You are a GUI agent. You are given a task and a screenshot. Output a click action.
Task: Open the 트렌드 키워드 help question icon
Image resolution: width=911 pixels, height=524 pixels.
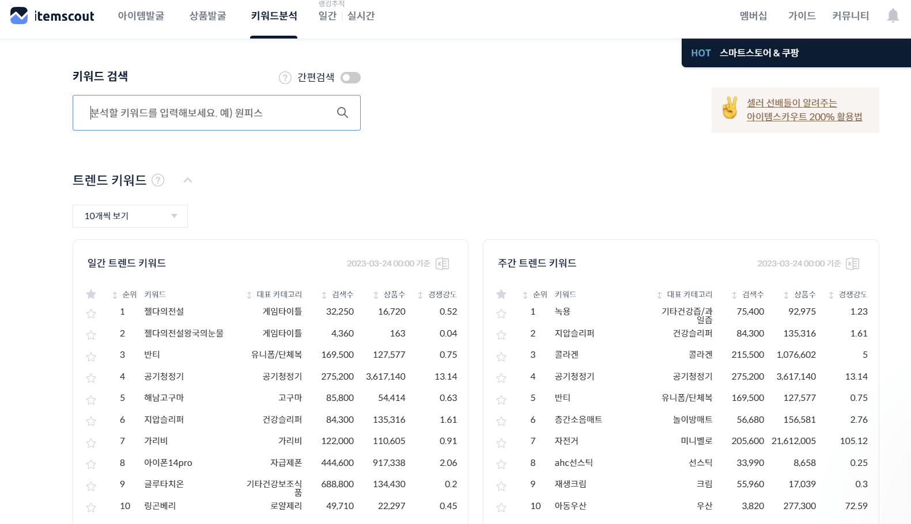158,181
